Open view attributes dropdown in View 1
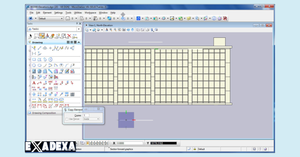This screenshot has height=157, width=300. [90, 30]
